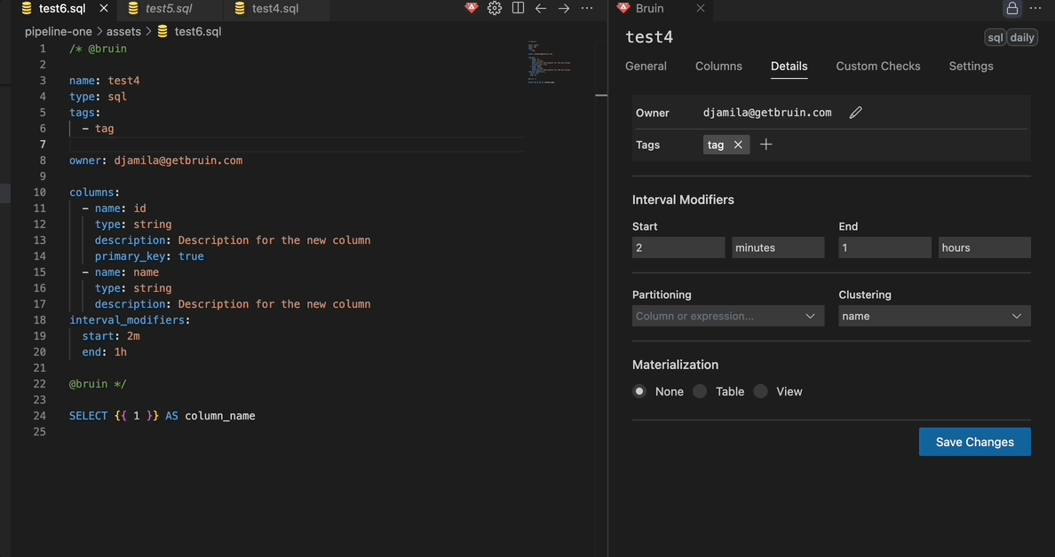Screen dimensions: 1055x557
Task: Click 'interval_modifiers:' line in editor
Action: (x=130, y=320)
